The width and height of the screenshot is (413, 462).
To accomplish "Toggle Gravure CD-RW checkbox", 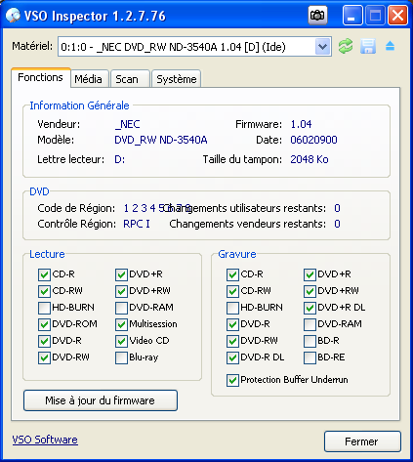I will point(232,291).
